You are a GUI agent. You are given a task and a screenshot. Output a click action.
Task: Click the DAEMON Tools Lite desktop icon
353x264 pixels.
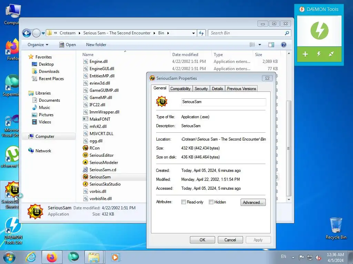(13, 231)
